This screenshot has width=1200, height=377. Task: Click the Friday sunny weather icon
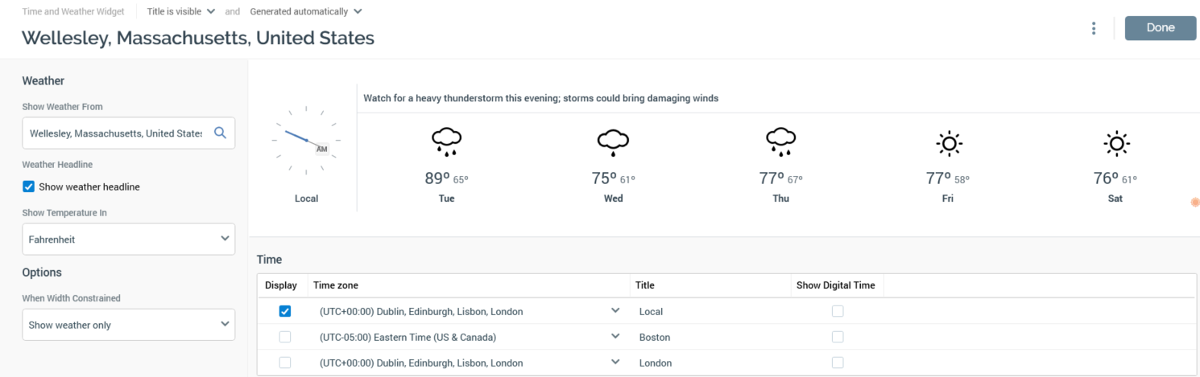[949, 144]
